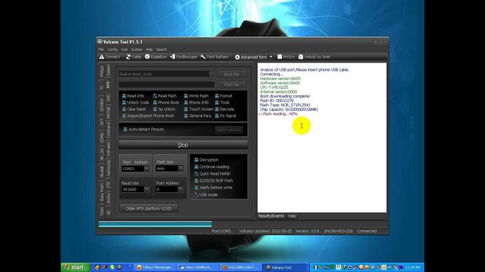Enable Continue reading checkbox
Viewport: 485px width, 272px height.
coord(196,167)
